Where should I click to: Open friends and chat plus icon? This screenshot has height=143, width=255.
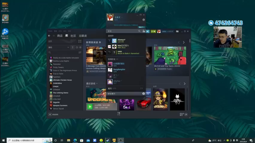(x=186, y=114)
